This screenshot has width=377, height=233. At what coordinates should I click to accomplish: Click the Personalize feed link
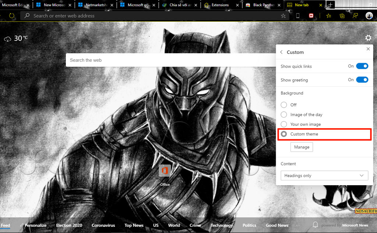click(35, 225)
